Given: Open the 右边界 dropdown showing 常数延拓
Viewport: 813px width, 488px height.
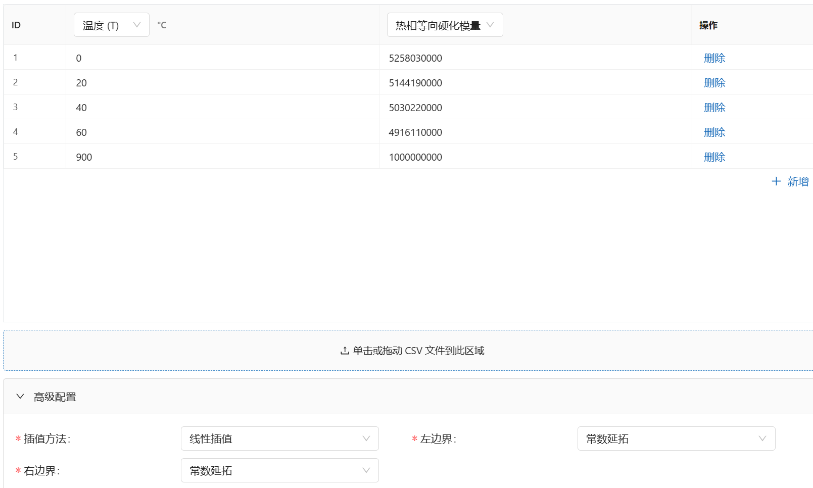Looking at the screenshot, I should (279, 470).
